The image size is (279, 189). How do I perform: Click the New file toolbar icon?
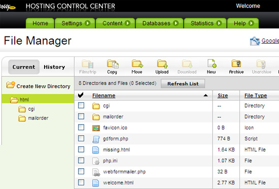pos(212,64)
